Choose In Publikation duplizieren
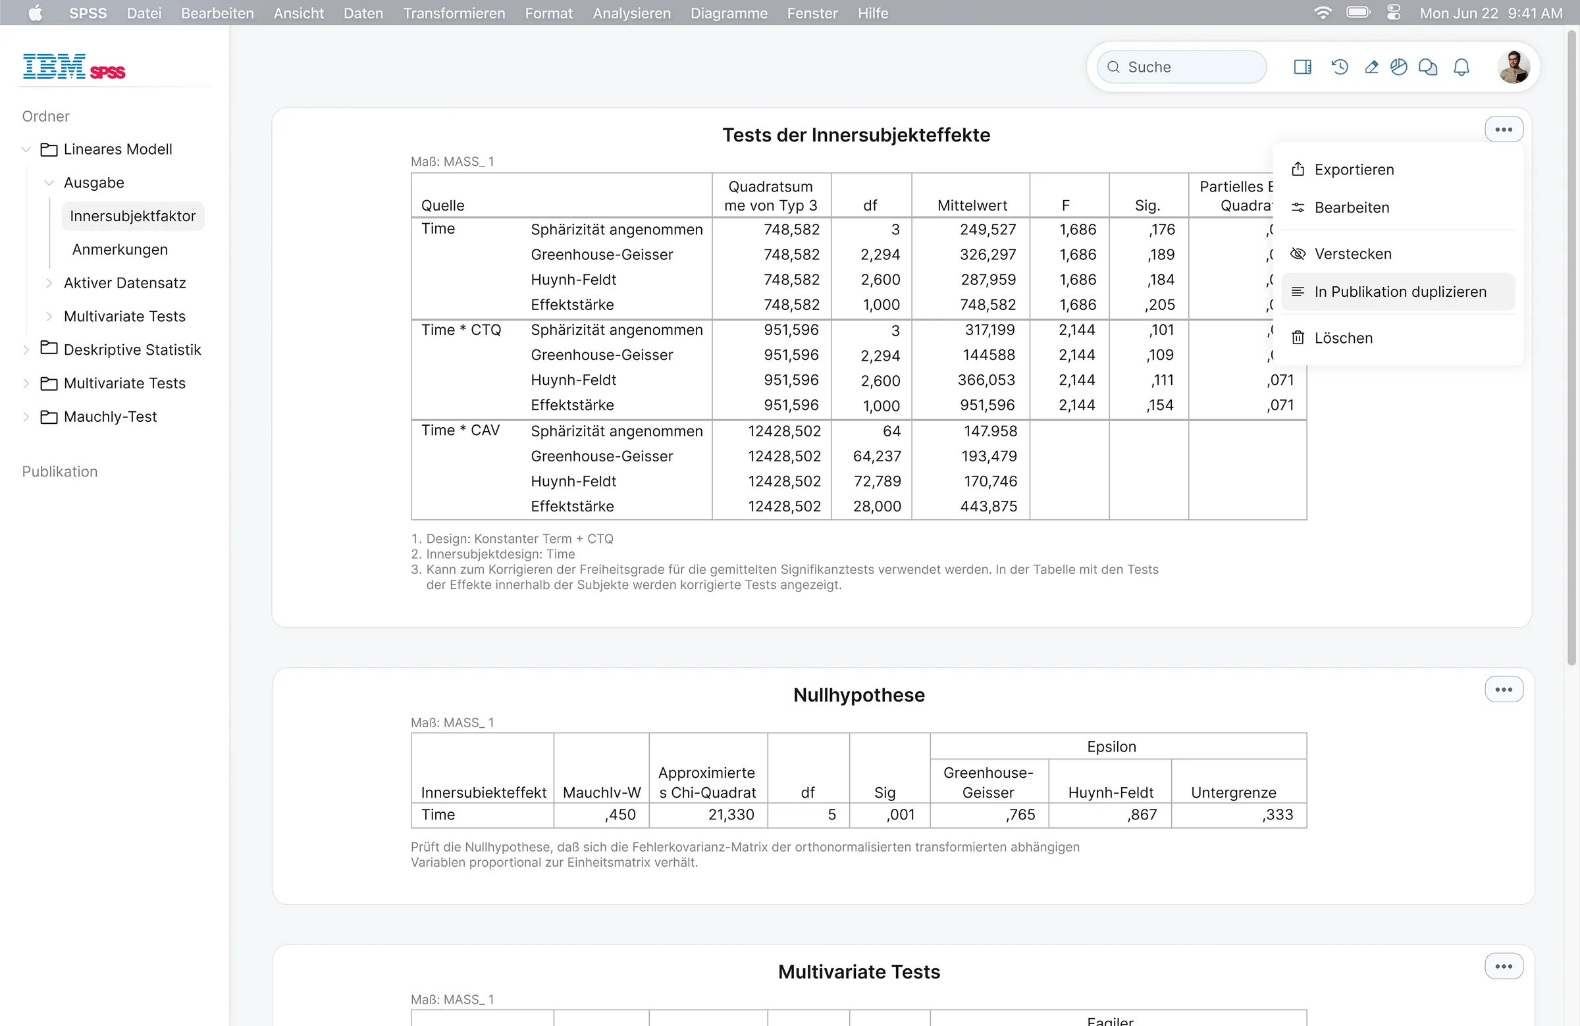The height and width of the screenshot is (1026, 1580). (x=1400, y=292)
